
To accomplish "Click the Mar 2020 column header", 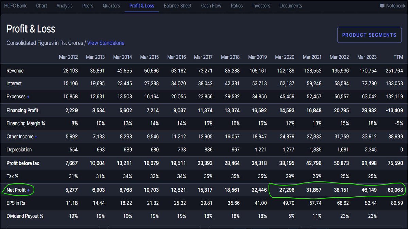I will [285, 57].
